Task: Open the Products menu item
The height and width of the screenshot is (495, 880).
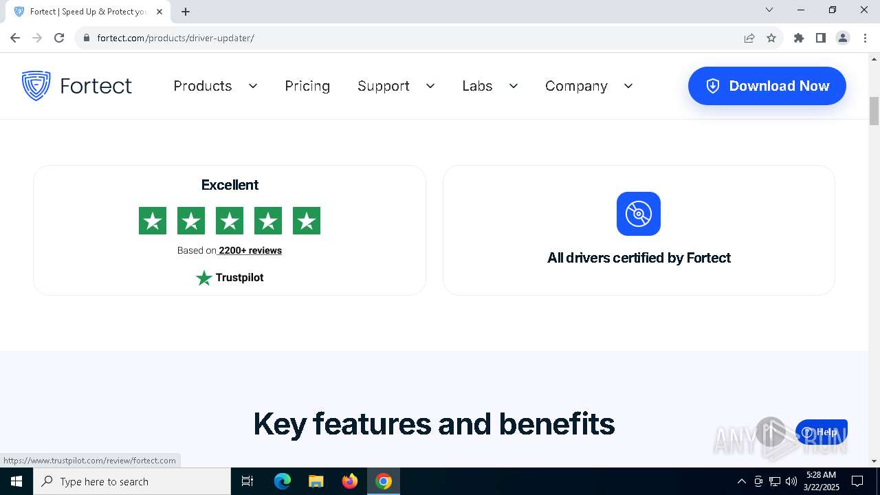Action: [x=203, y=86]
